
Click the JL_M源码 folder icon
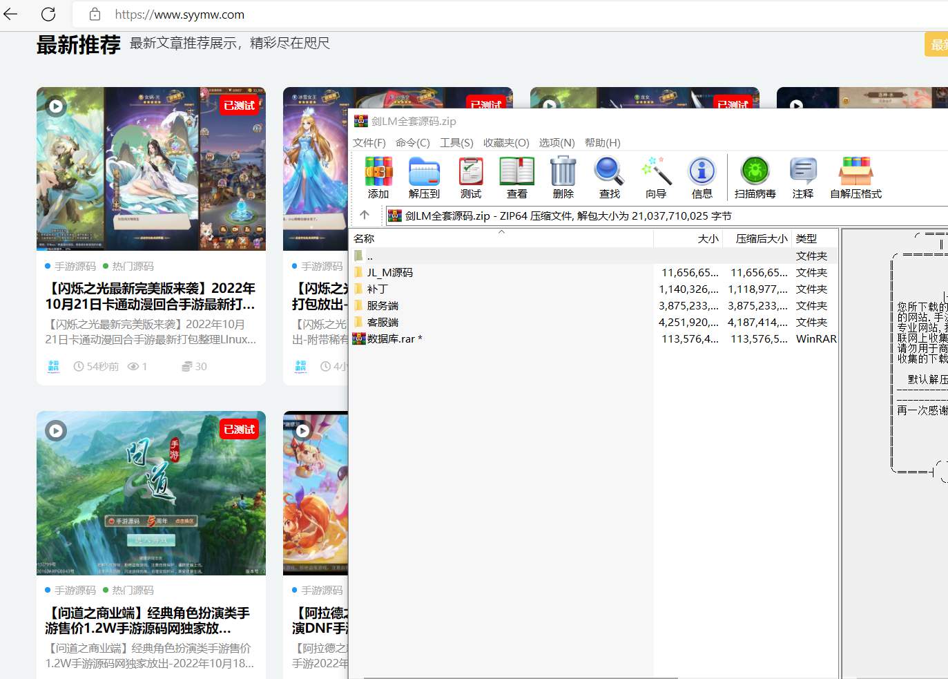(x=358, y=272)
